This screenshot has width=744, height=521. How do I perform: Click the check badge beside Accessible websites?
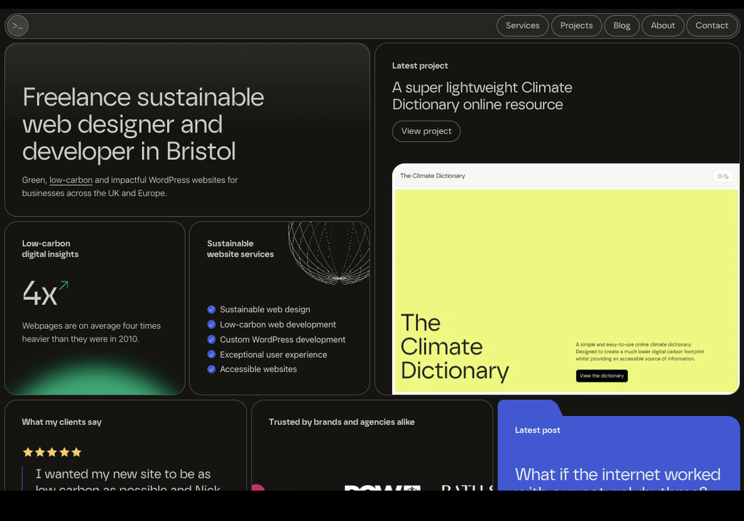[x=211, y=369]
